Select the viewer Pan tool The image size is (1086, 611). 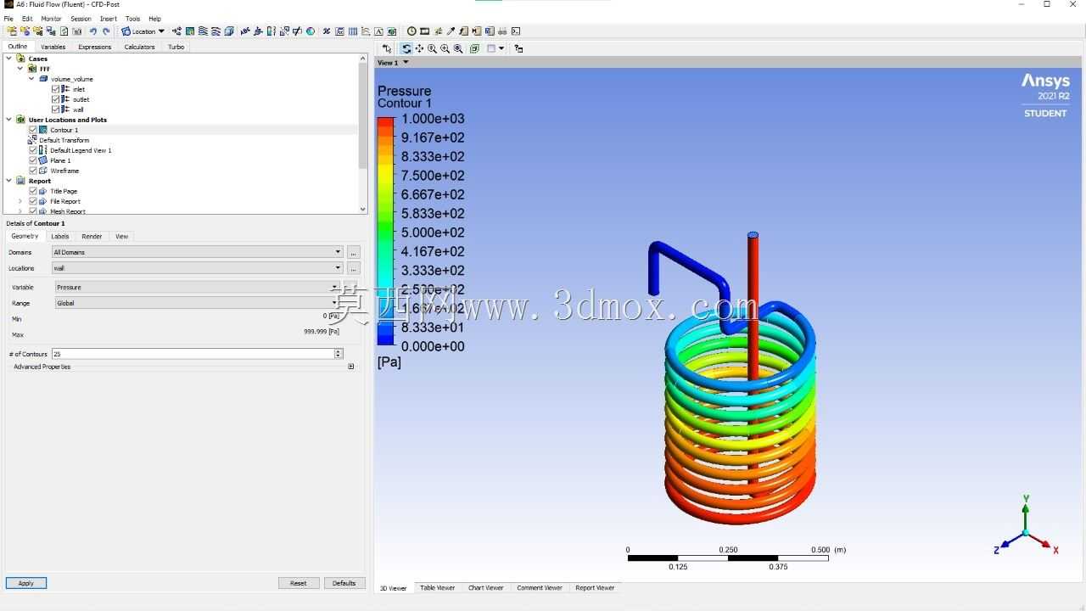point(419,48)
